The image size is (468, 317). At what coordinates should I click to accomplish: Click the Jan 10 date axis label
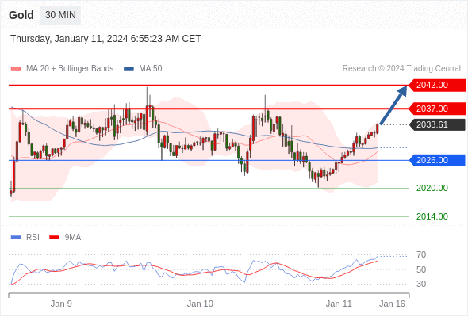[x=200, y=304]
